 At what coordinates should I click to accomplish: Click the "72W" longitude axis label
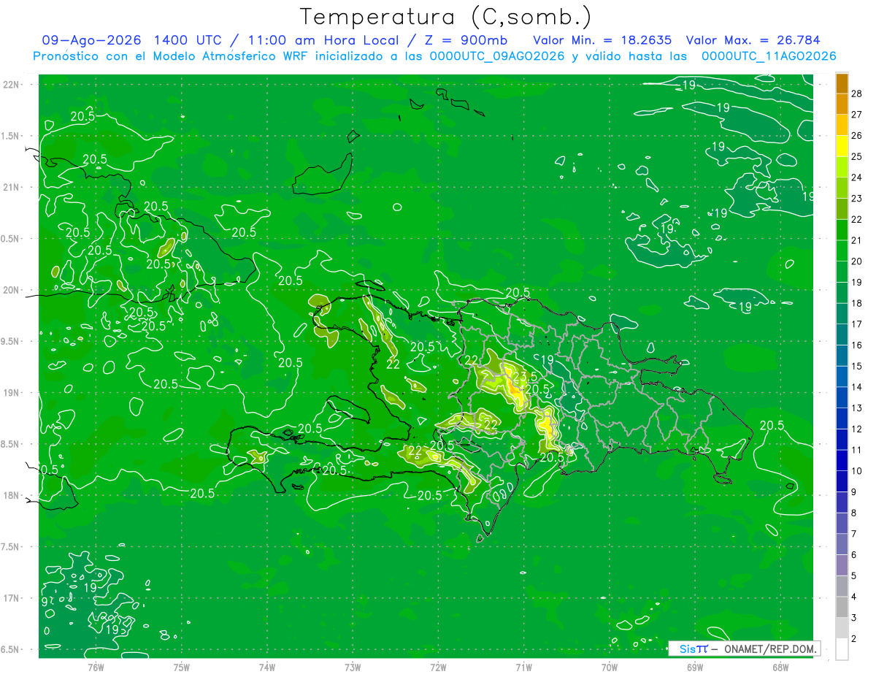(x=438, y=668)
